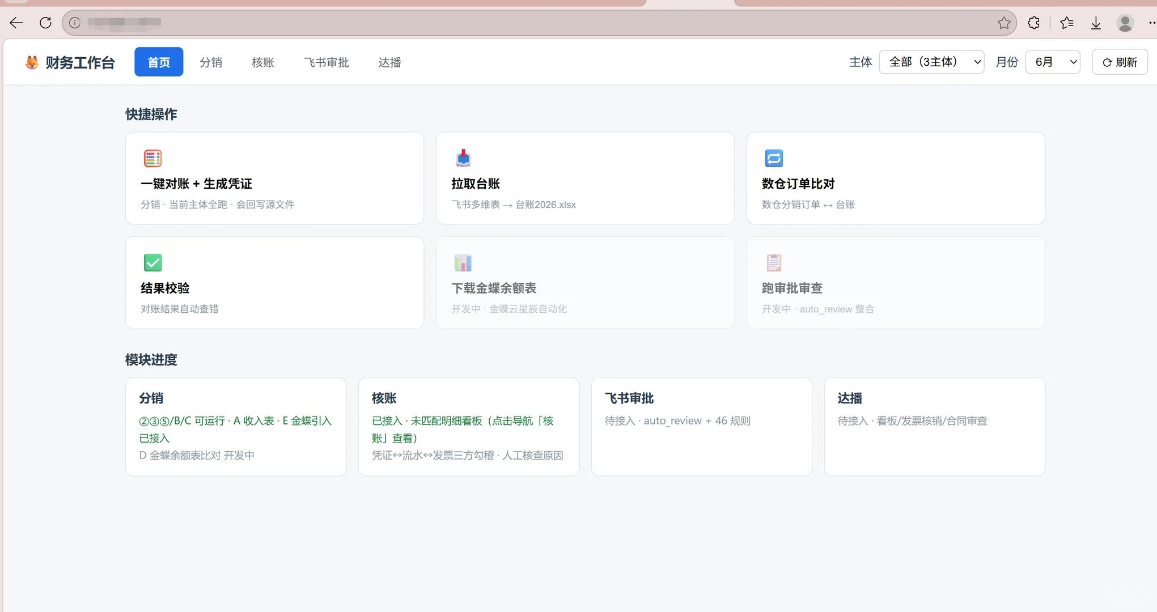Open the 核账 navigation tab
The width and height of the screenshot is (1157, 612).
(x=262, y=62)
